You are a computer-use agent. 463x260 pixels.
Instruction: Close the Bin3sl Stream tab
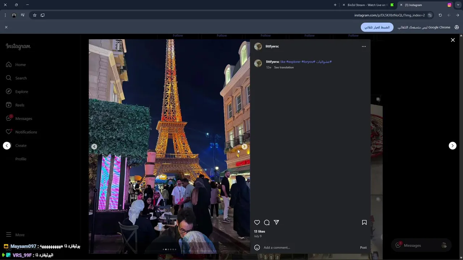[344, 5]
